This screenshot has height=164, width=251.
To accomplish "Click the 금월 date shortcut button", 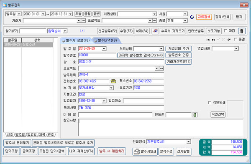I will [x=87, y=14].
